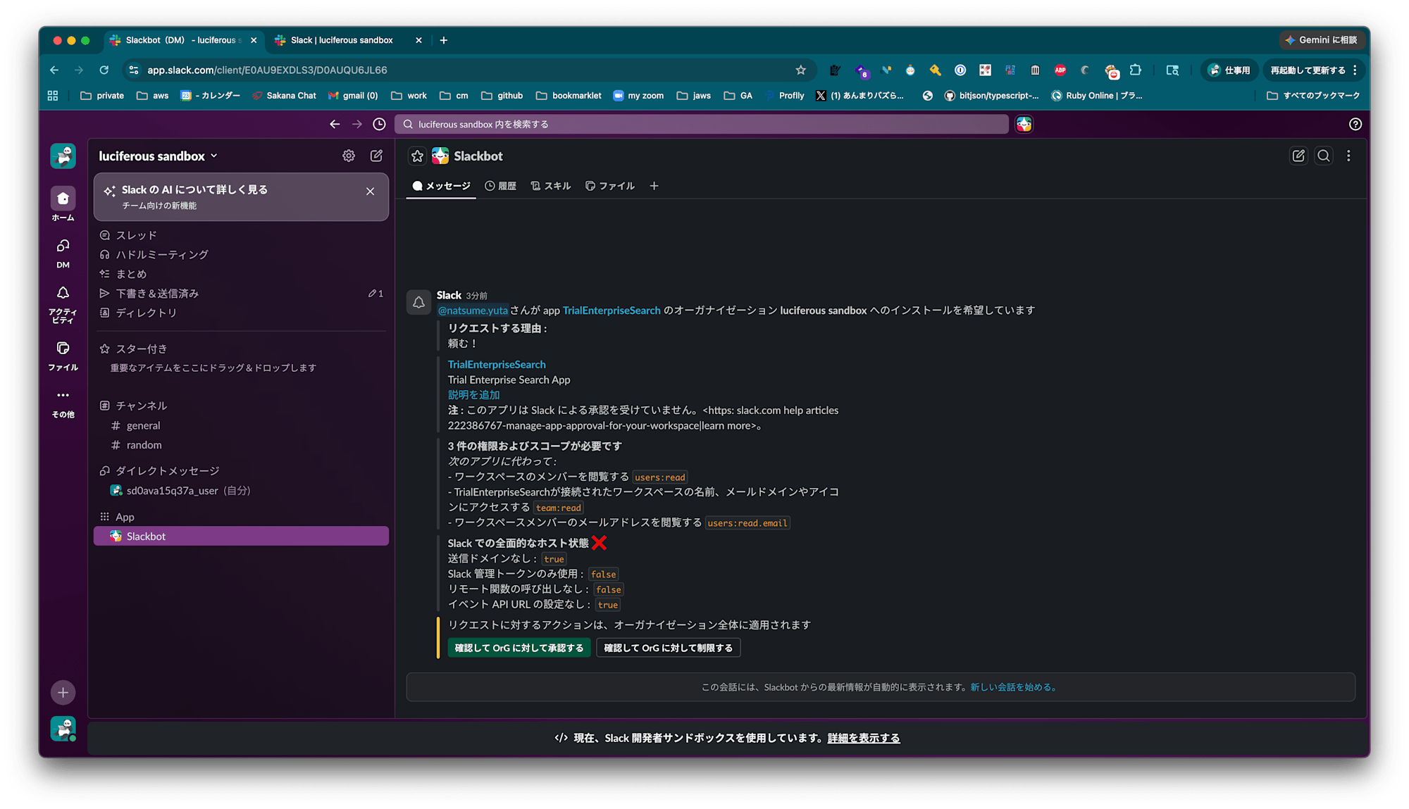
Task: Switch to the Slack | luciferous sandbox browser tab
Action: pyautogui.click(x=348, y=40)
